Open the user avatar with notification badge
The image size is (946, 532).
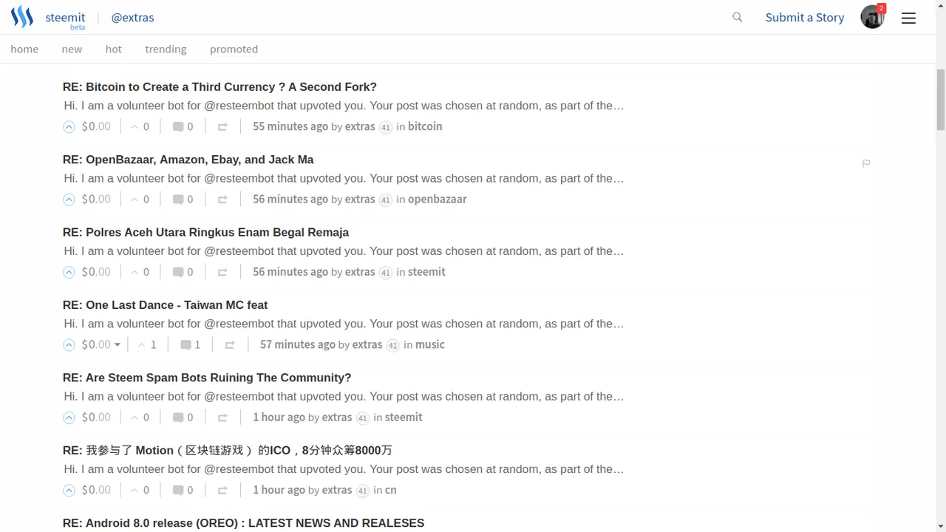click(872, 17)
